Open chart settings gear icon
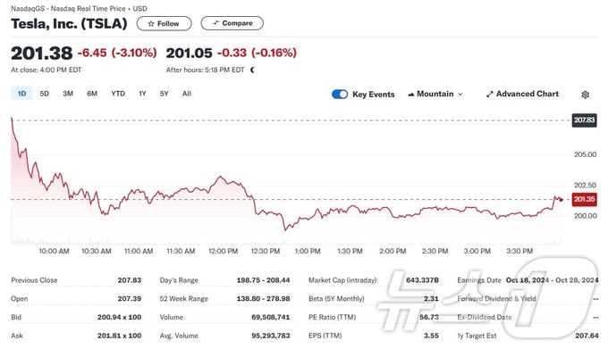608x349 pixels. pyautogui.click(x=585, y=95)
